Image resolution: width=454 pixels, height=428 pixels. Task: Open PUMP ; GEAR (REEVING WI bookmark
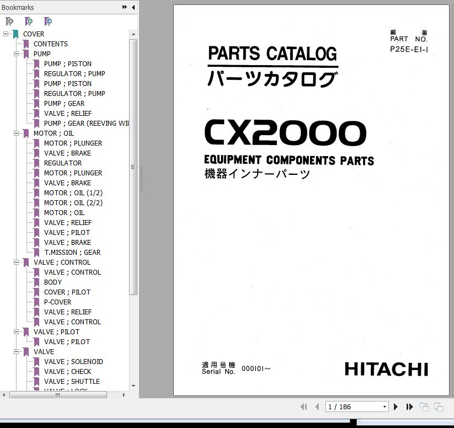pyautogui.click(x=86, y=124)
